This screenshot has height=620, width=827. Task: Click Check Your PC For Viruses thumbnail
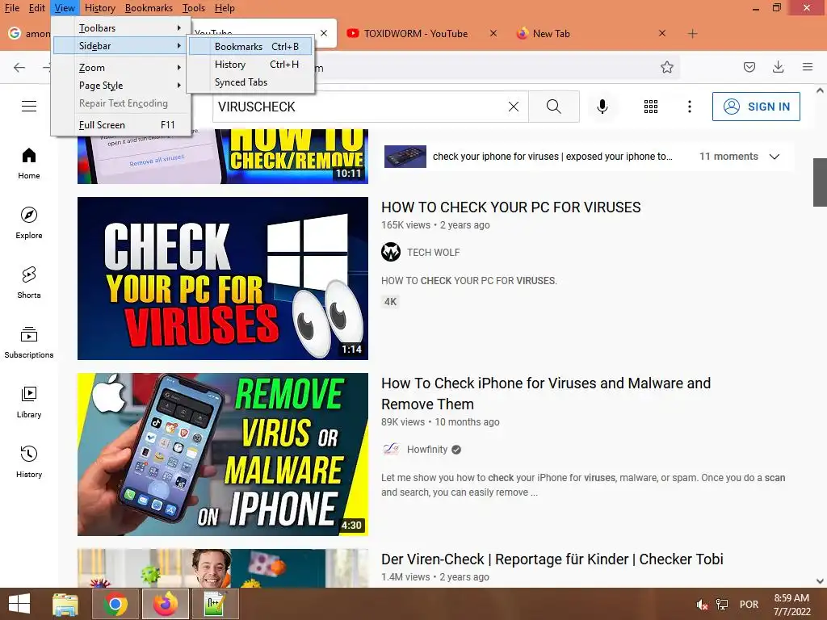tap(223, 279)
